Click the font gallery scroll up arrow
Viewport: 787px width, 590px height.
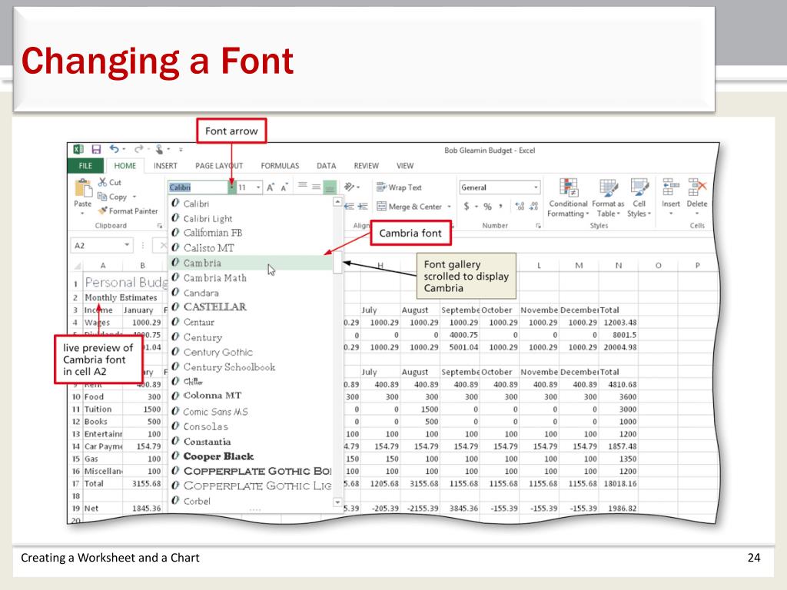click(x=338, y=201)
